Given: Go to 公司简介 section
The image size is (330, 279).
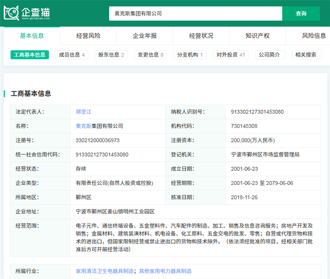Looking at the screenshot, I should click(270, 55).
